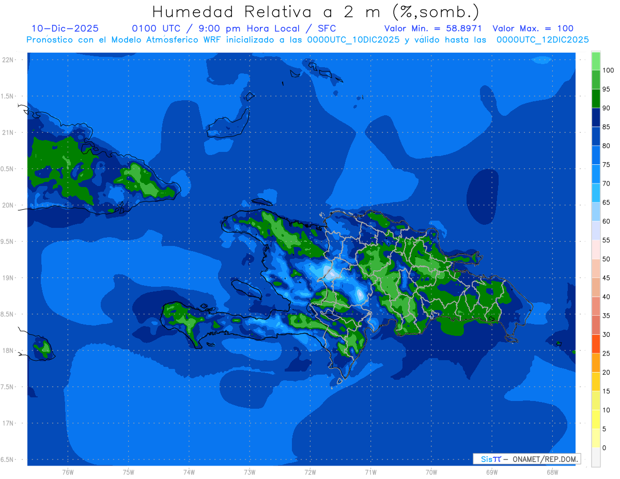
Task: Click the '68W' longitude axis label
Action: [x=552, y=472]
